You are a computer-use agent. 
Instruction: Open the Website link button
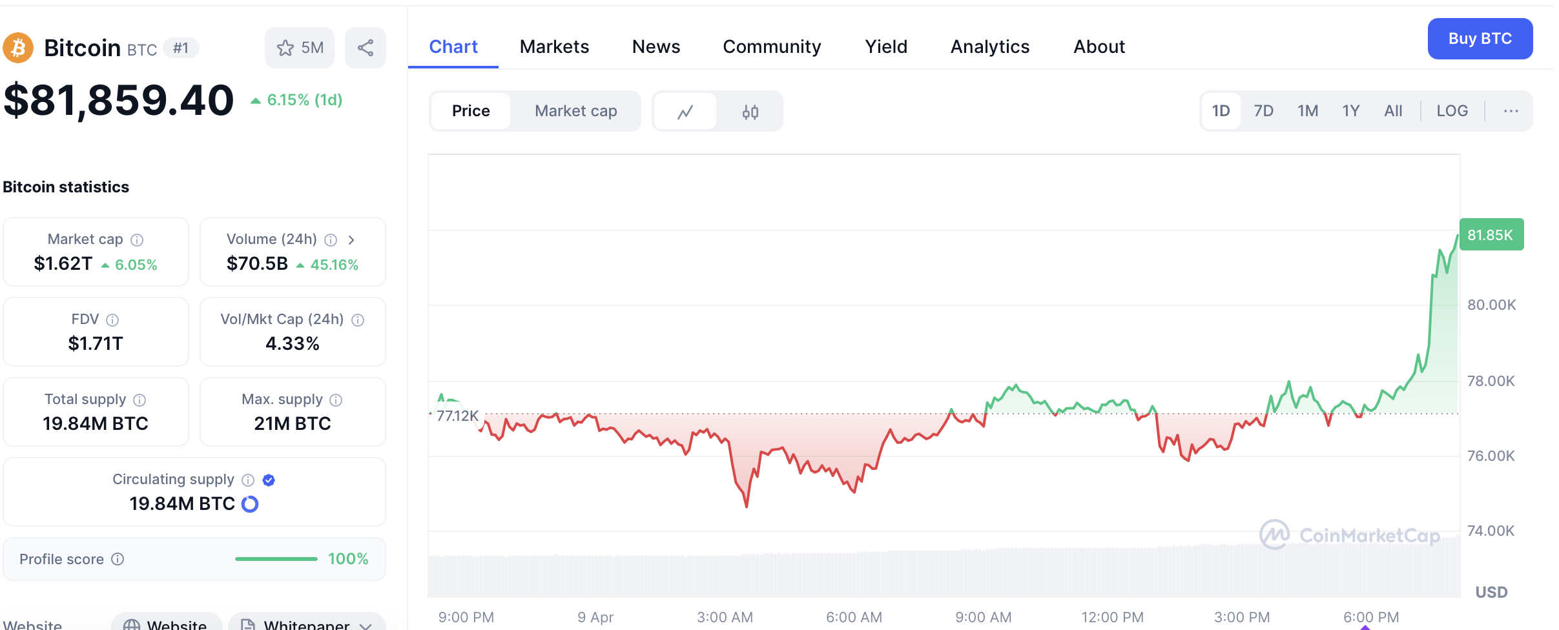[x=166, y=624]
